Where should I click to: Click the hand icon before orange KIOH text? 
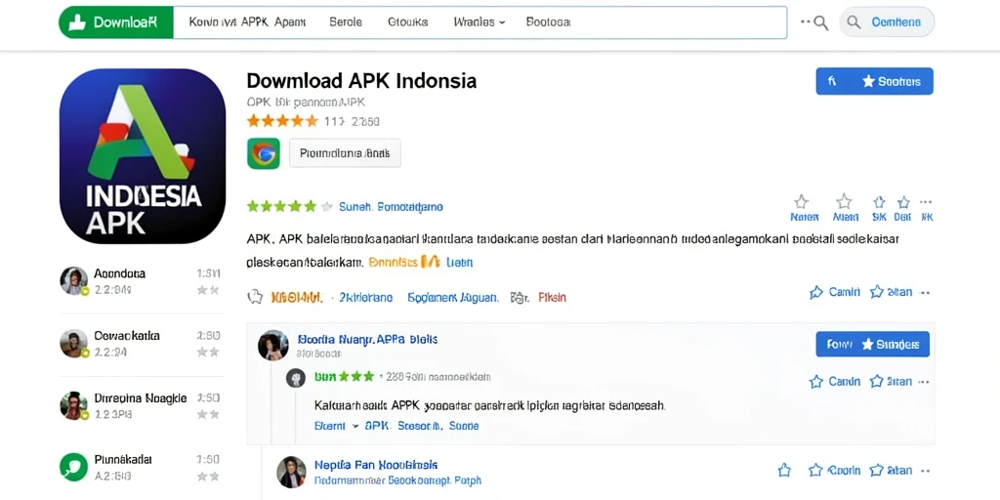click(255, 297)
